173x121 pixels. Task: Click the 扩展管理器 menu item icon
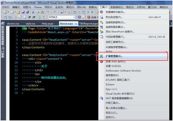[101, 56]
